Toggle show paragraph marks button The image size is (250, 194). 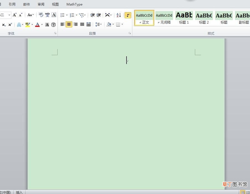click(128, 15)
